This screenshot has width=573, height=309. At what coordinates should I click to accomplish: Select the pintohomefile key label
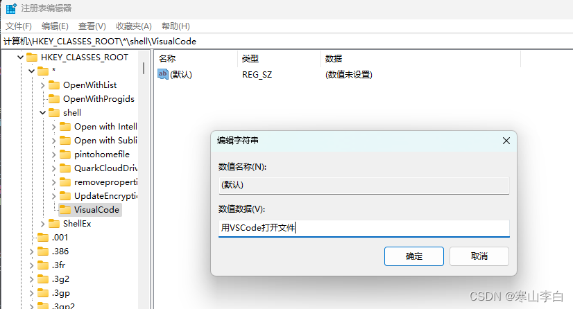tap(101, 154)
